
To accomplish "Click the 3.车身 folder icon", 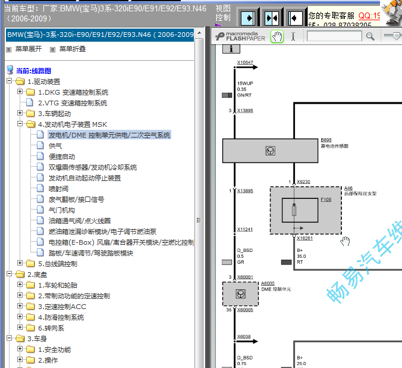I will (x=20, y=338).
